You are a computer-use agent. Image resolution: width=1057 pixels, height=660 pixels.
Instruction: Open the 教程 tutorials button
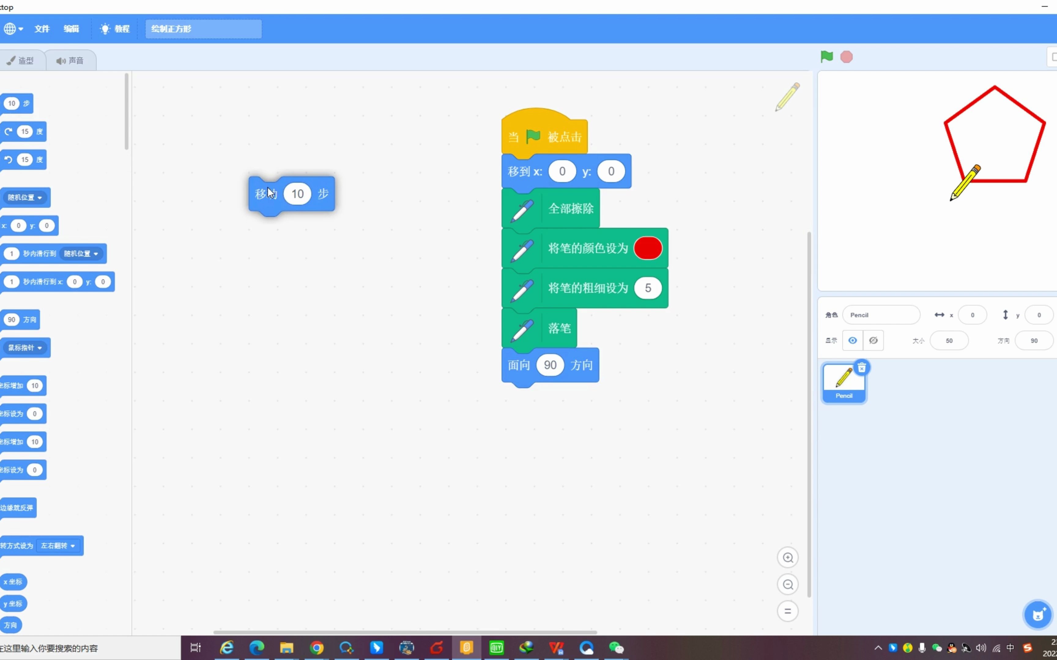(x=115, y=29)
